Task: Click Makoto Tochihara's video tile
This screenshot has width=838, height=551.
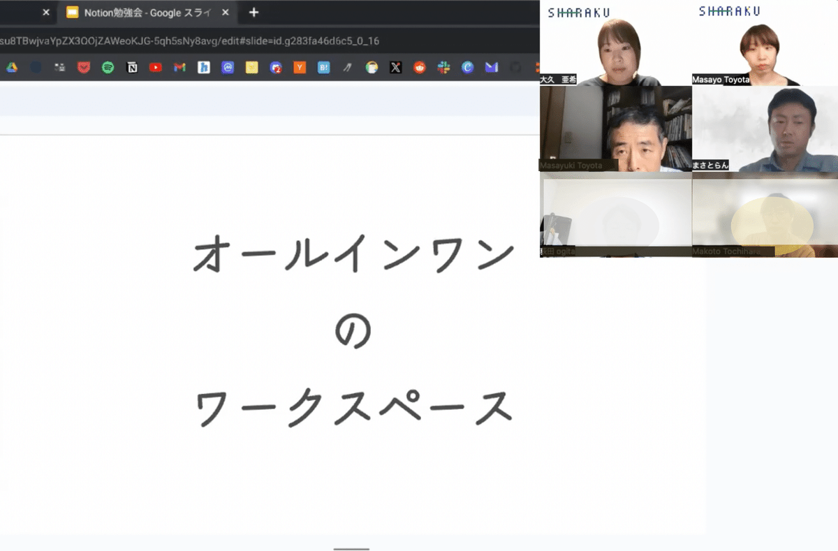Action: 765,216
